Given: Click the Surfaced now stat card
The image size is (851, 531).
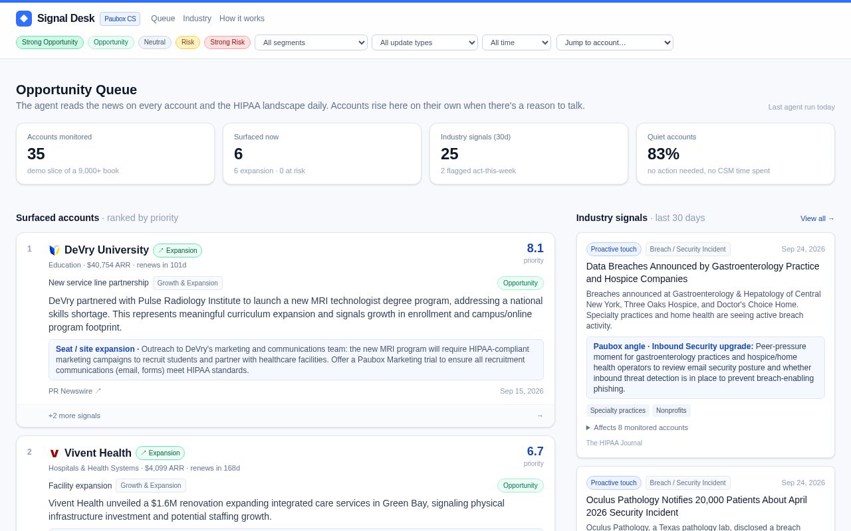Looking at the screenshot, I should 322,153.
